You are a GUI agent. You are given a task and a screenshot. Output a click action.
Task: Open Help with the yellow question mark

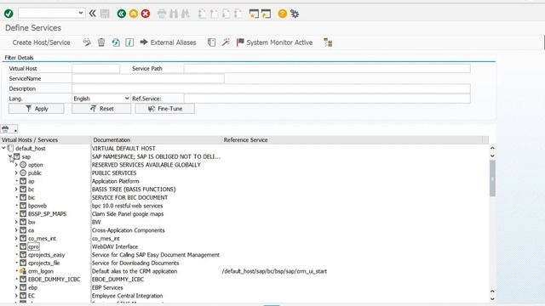[x=283, y=14]
